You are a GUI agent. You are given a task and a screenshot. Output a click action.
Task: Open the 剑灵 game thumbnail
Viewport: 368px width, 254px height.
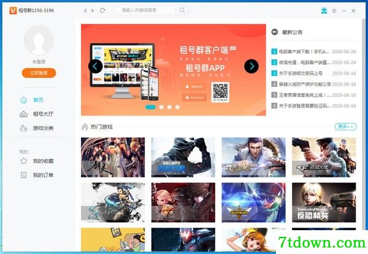[113, 157]
